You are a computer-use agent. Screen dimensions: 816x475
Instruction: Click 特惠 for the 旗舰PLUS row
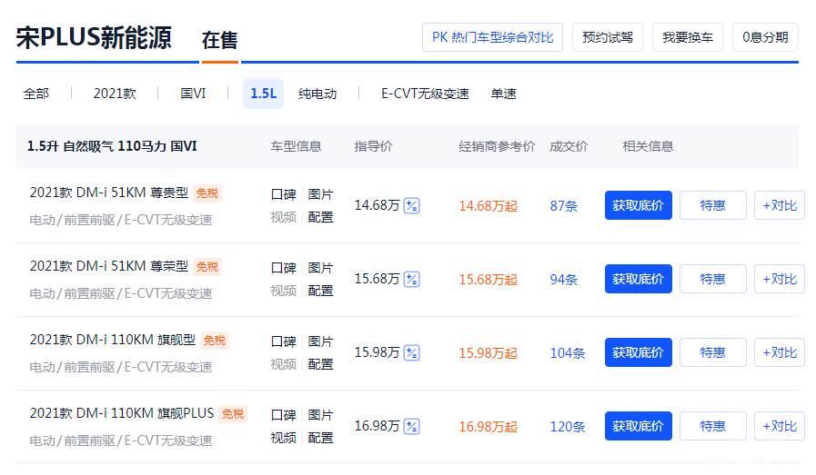[x=713, y=427]
